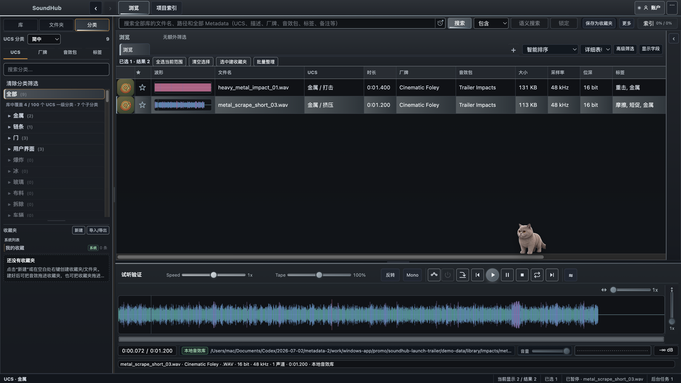
Task: Open the UCS language dropdown 简中
Action: (44, 39)
